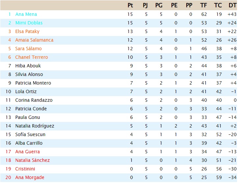Select Sara Sálamo row name

point(28,49)
